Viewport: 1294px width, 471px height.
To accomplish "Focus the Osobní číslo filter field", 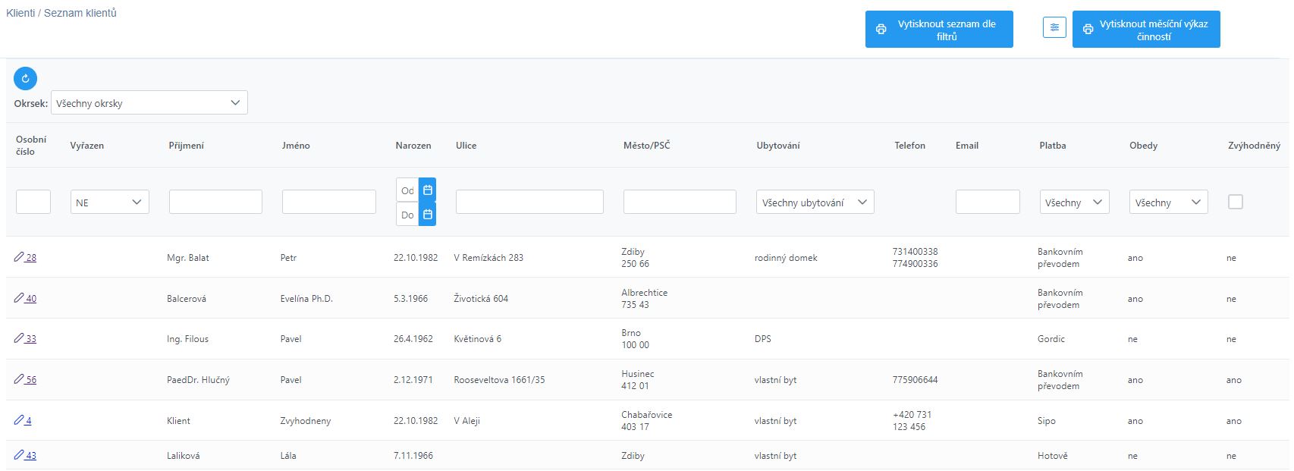I will click(33, 202).
